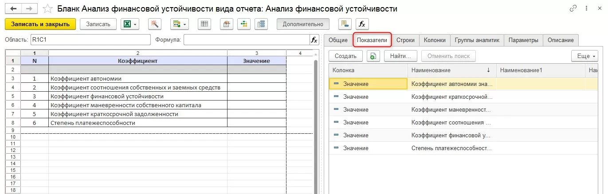Click the fx function toolbar button
The image size is (608, 194).
tap(362, 24)
